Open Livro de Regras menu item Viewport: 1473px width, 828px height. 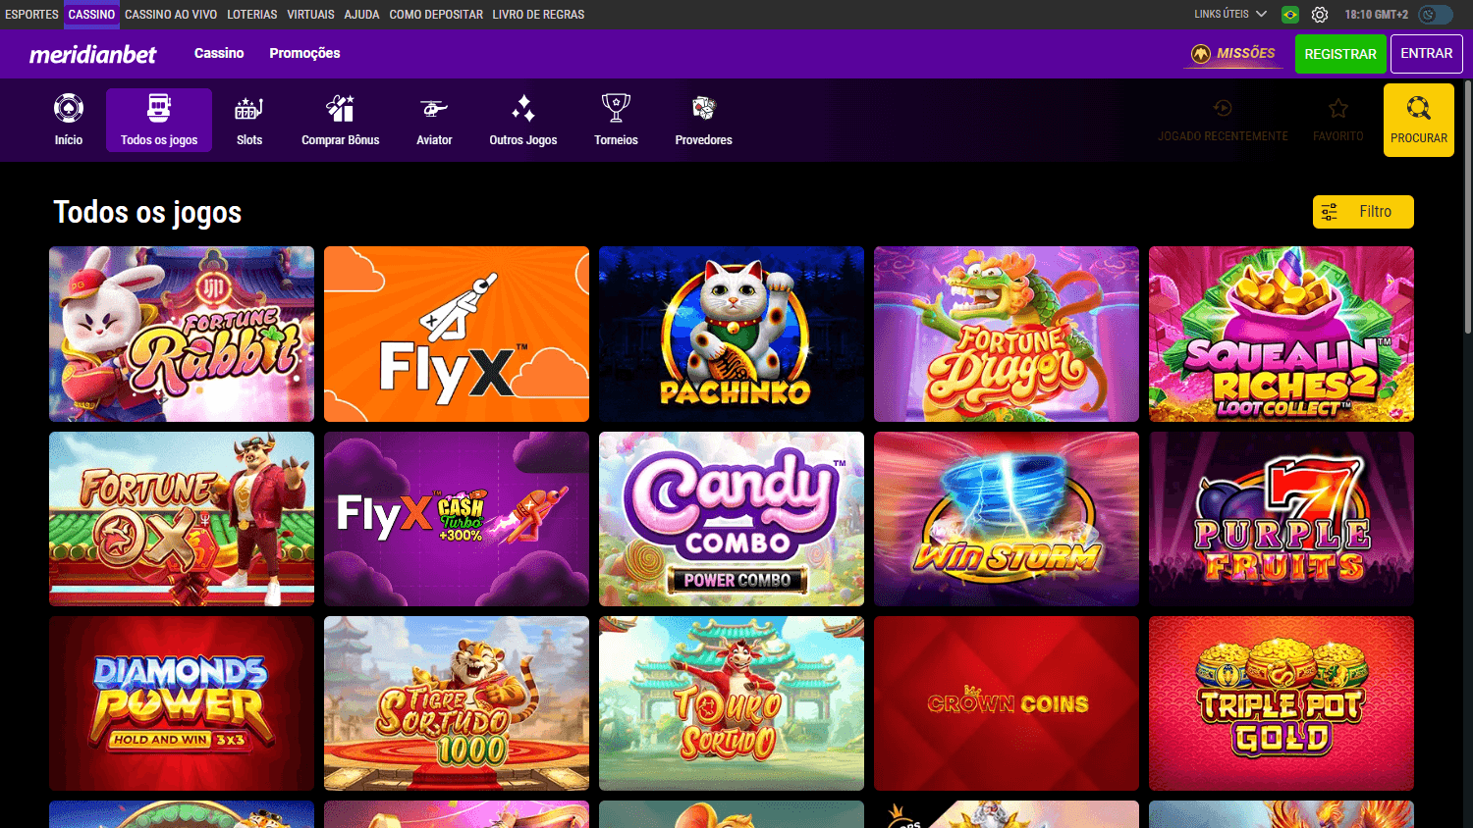coord(538,15)
